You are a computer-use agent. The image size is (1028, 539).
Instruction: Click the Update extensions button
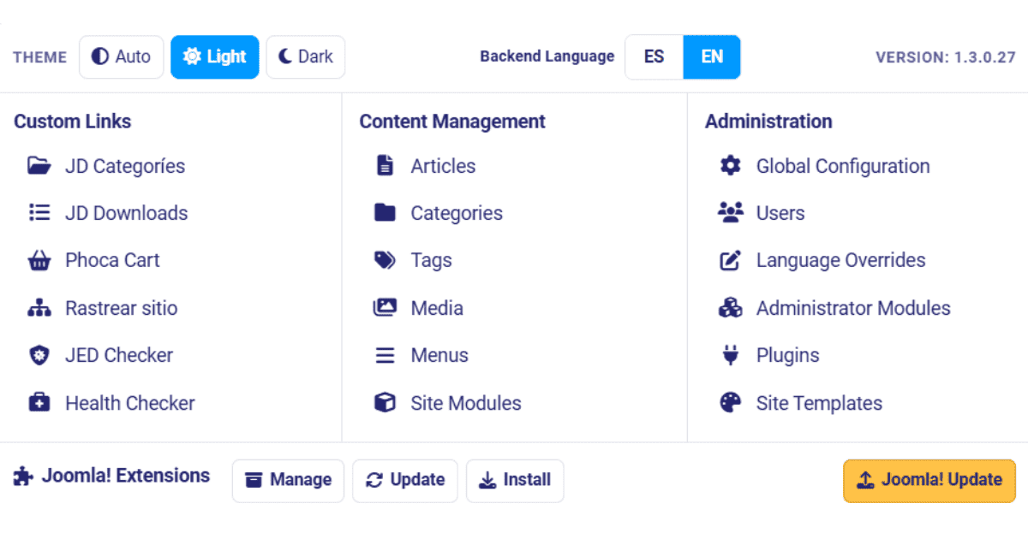pyautogui.click(x=405, y=480)
